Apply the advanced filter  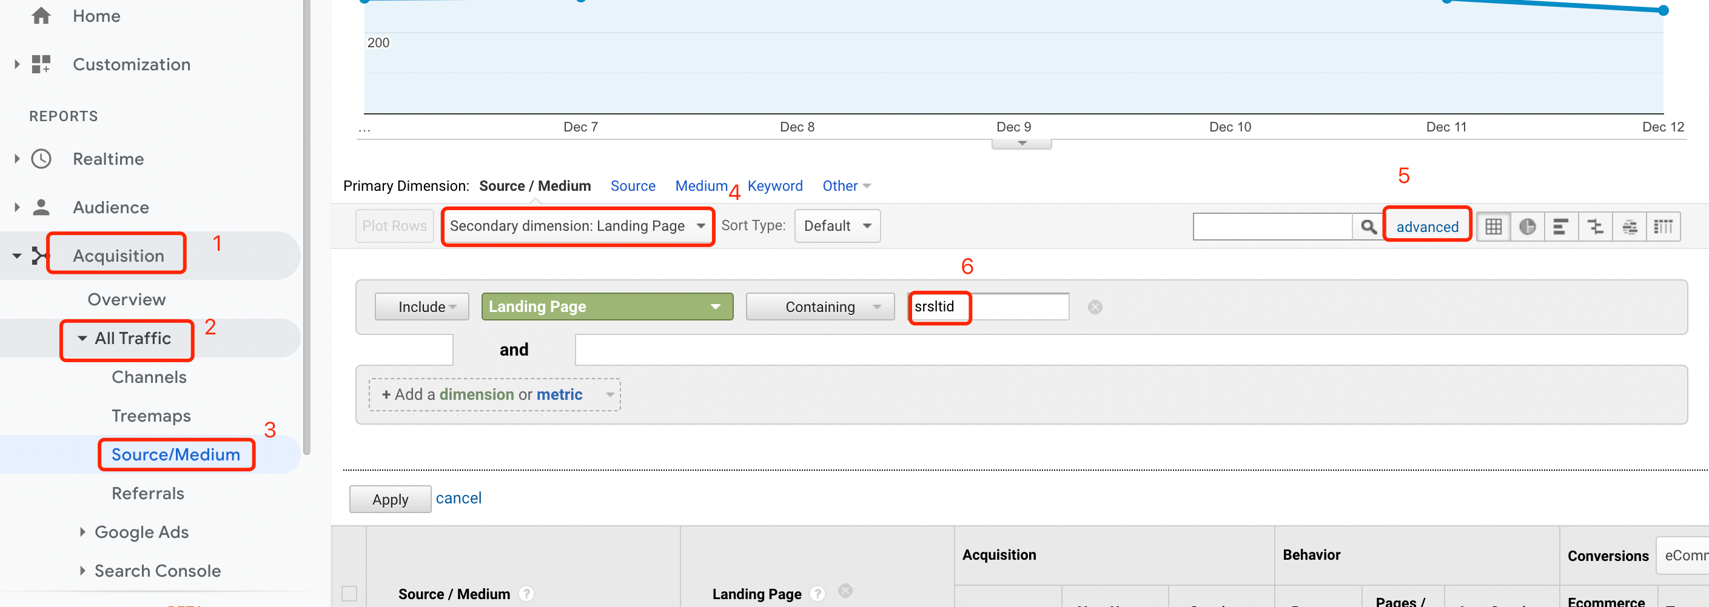coord(390,499)
